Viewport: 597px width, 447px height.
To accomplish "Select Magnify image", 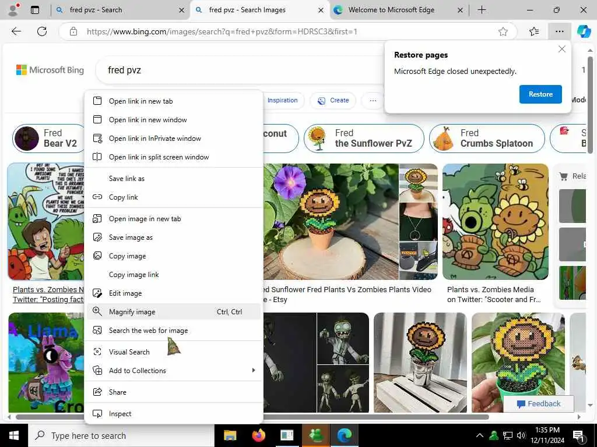I will 174,312.
